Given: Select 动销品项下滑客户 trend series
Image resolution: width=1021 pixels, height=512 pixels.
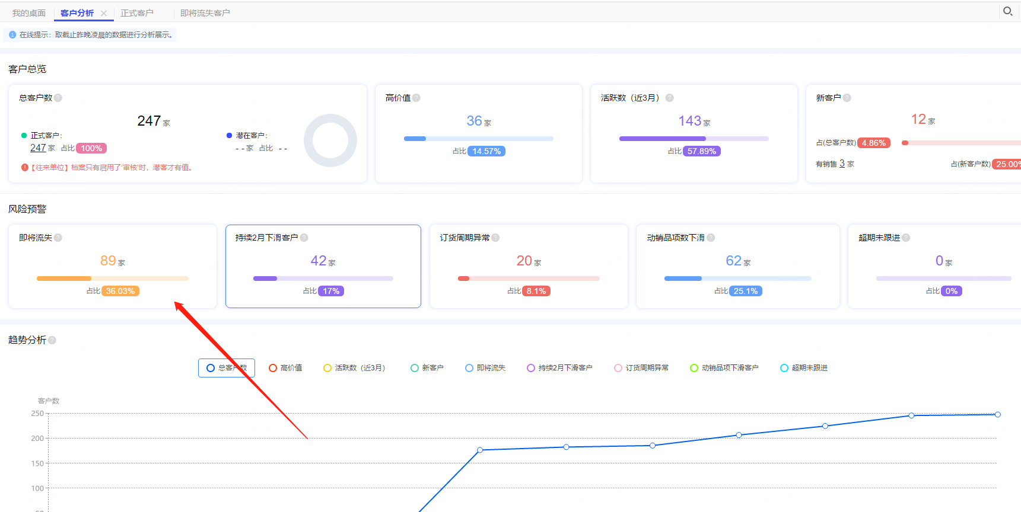Looking at the screenshot, I should click(x=724, y=368).
